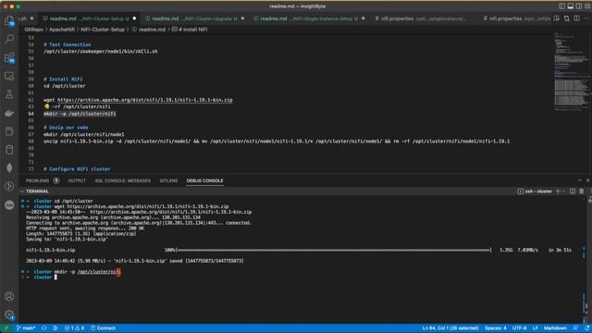Open the Accounts menu icon
The image size is (592, 333).
[x=9, y=296]
